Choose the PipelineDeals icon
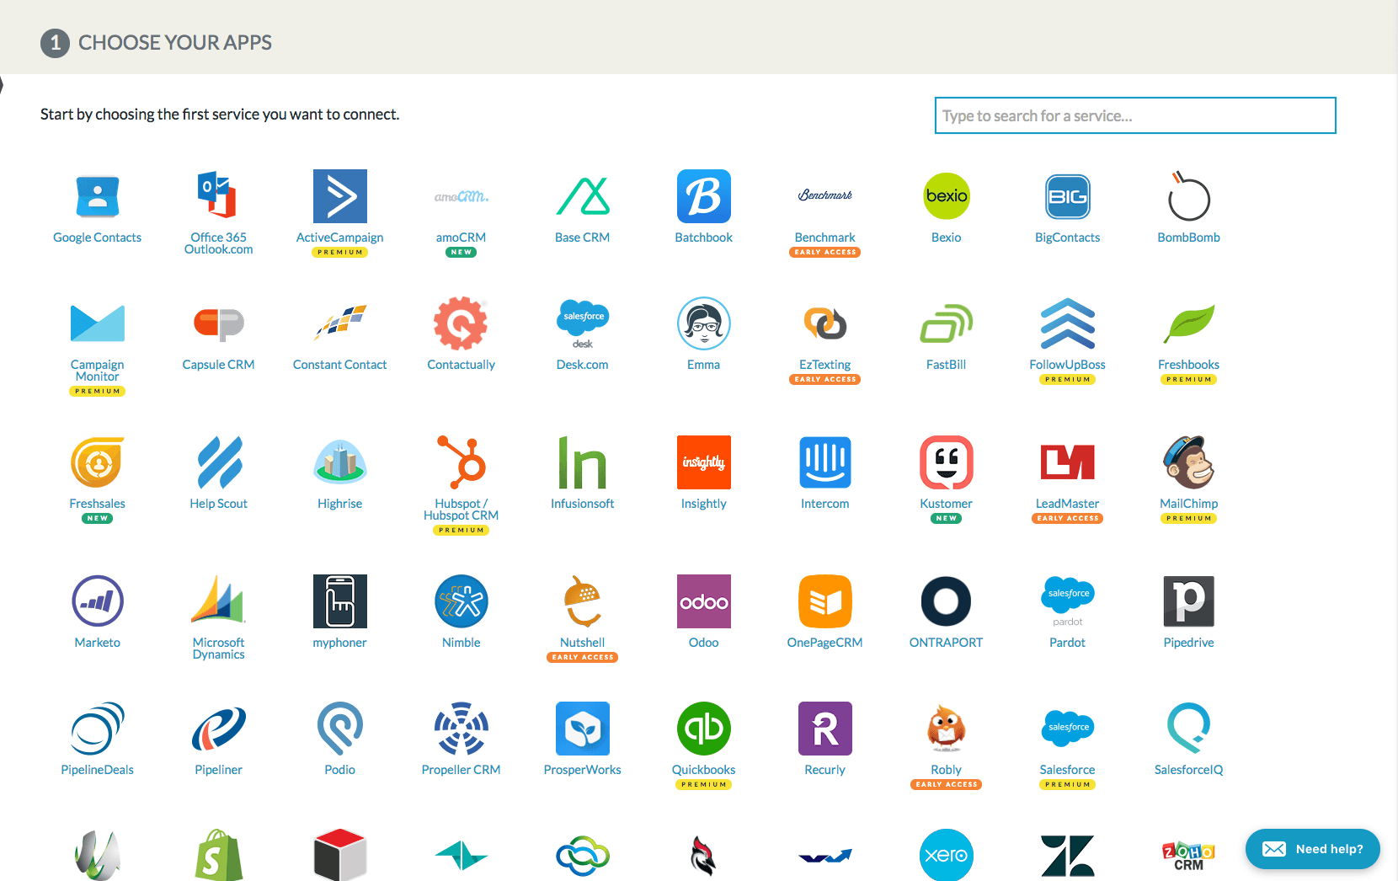The image size is (1398, 881). 98,729
